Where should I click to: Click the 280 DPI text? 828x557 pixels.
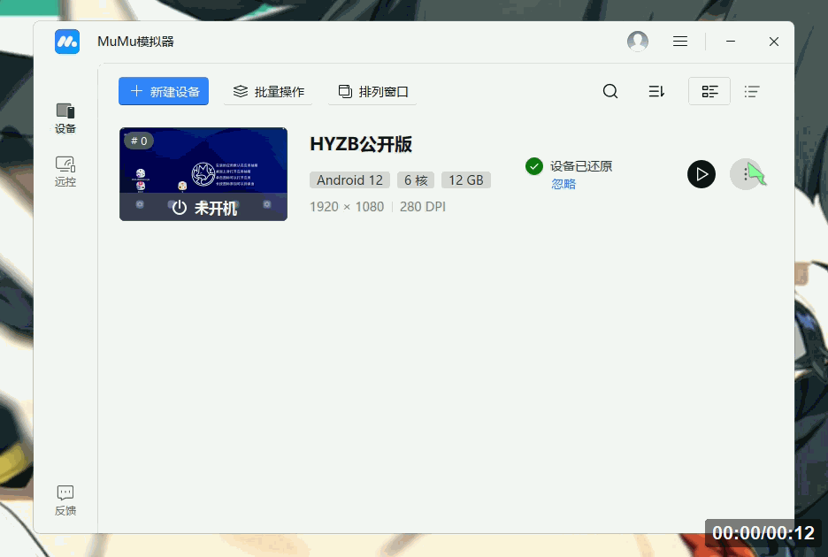pos(423,206)
